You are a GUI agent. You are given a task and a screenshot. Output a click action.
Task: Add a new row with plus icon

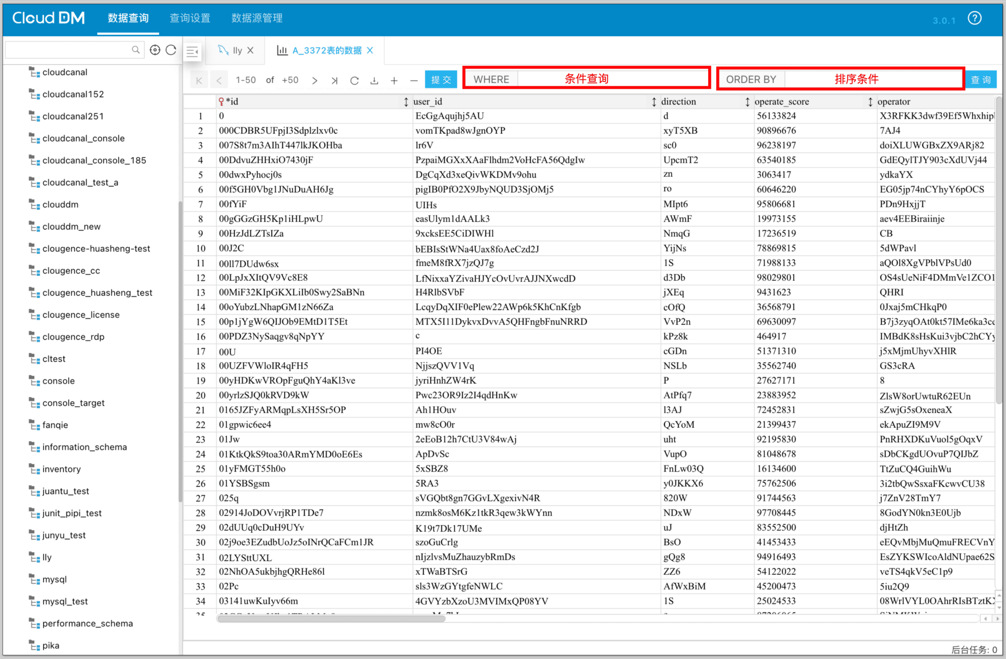click(394, 80)
